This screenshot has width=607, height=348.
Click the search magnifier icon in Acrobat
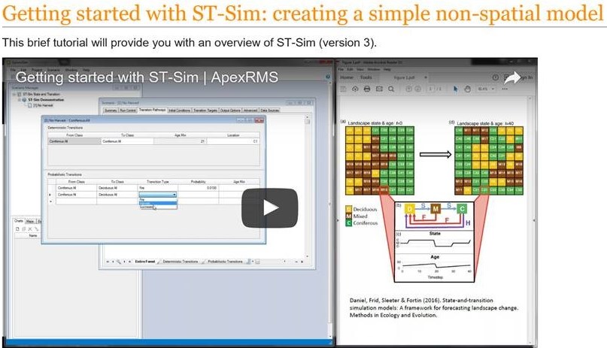coord(391,89)
